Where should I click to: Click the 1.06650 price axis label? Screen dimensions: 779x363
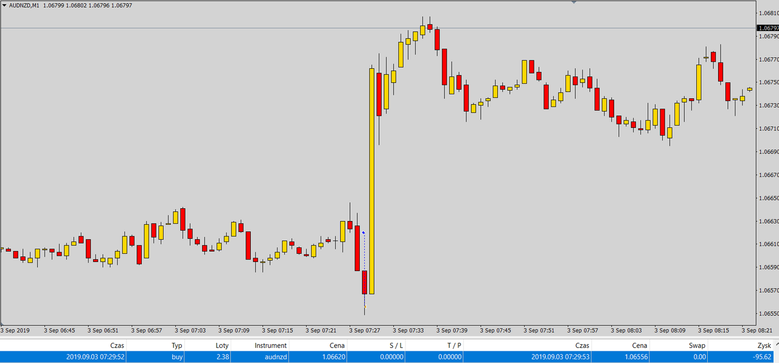768,198
